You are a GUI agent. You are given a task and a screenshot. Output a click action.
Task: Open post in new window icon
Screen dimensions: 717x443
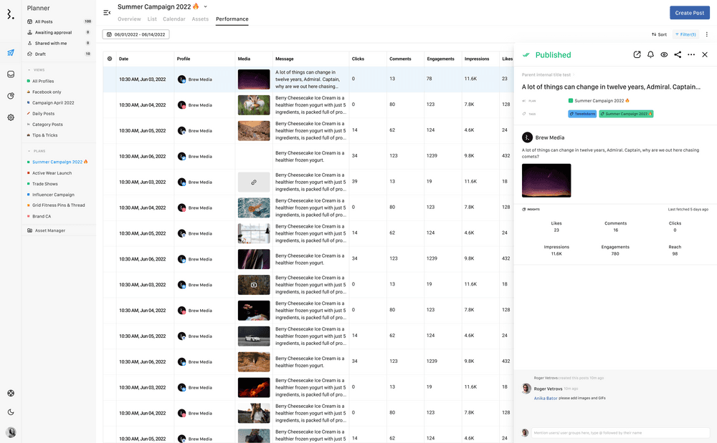(x=637, y=54)
